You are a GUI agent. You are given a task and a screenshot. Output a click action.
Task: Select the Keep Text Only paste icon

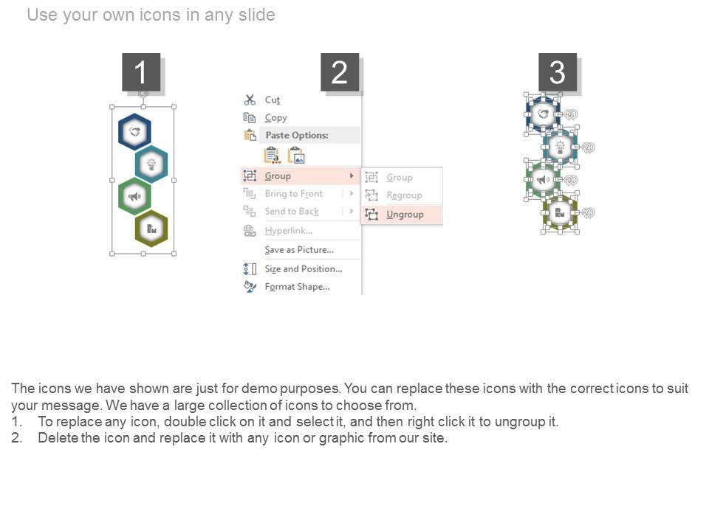point(272,155)
